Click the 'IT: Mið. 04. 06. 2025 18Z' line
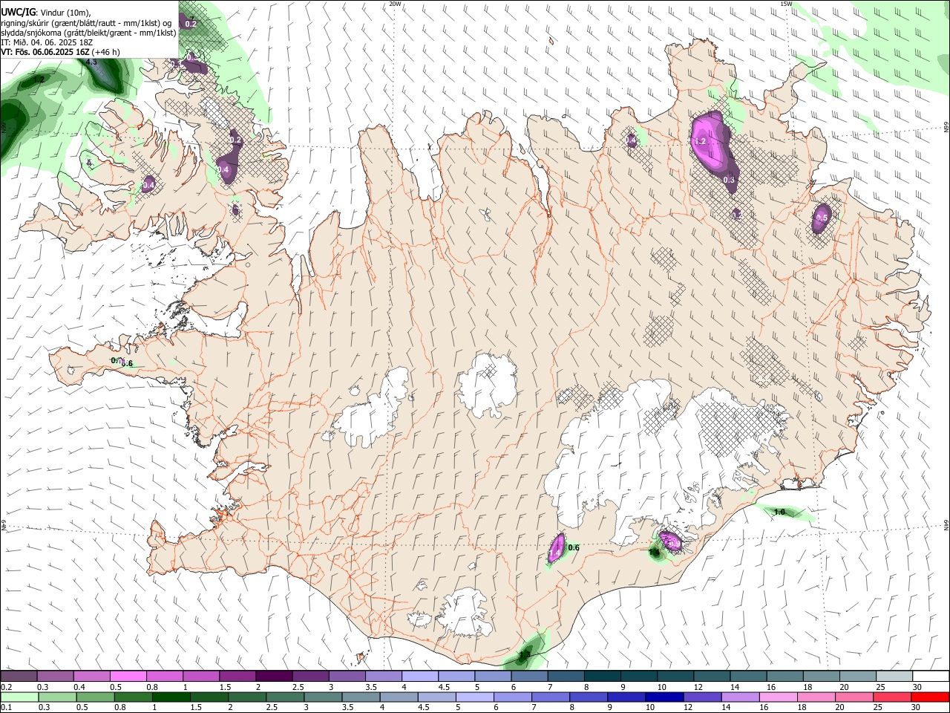Image resolution: width=950 pixels, height=713 pixels. pyautogui.click(x=47, y=42)
